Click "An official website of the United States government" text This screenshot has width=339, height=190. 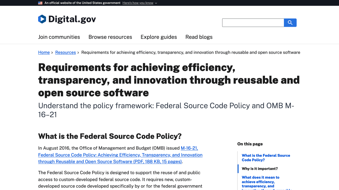pyautogui.click(x=82, y=3)
